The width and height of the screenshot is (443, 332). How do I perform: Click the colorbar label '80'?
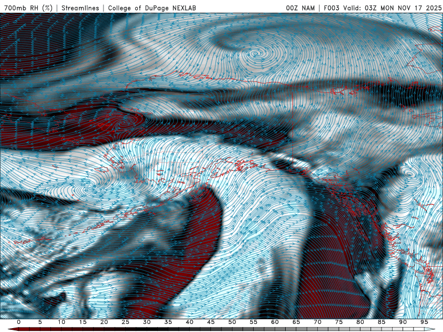360,322
